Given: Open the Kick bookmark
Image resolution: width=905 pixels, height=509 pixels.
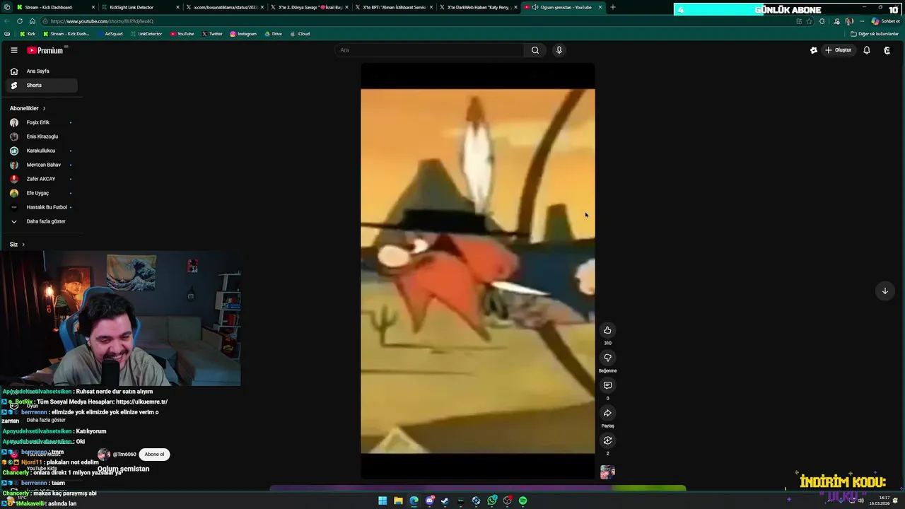Looking at the screenshot, I should point(27,34).
